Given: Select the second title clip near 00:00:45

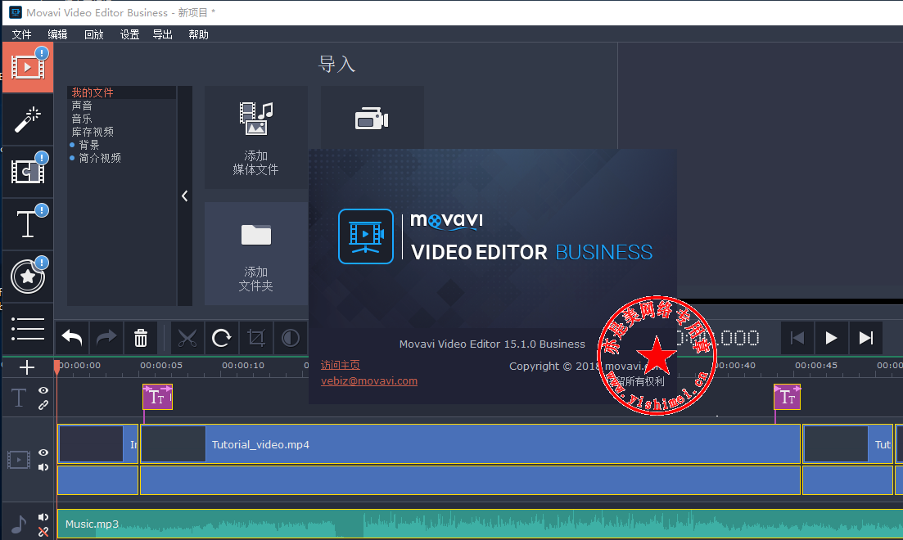Looking at the screenshot, I should [x=788, y=398].
